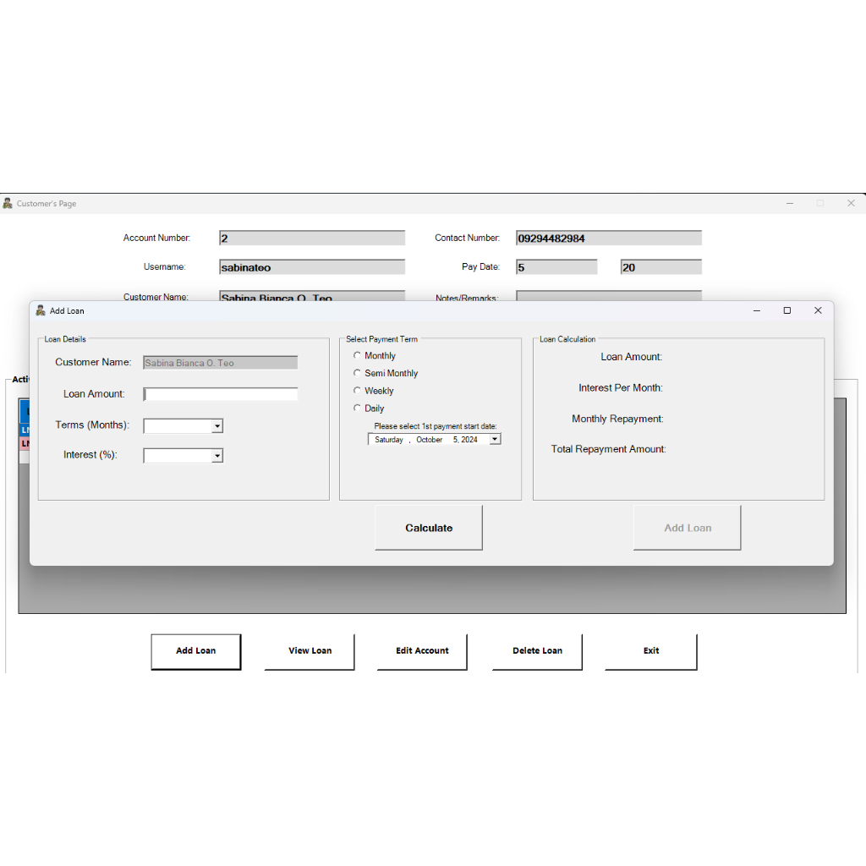The width and height of the screenshot is (866, 866).
Task: Select the Monthly payment term
Action: (x=357, y=356)
